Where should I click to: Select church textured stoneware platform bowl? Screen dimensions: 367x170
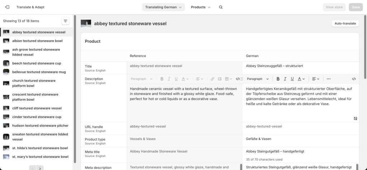pyautogui.click(x=37, y=83)
